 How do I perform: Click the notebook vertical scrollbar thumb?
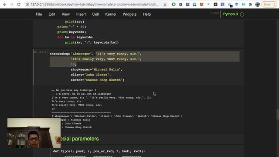point(278,114)
